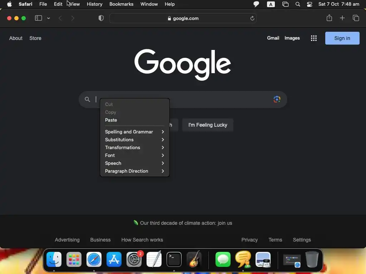
Task: Click I'm Feeling Lucky button
Action: (x=208, y=125)
